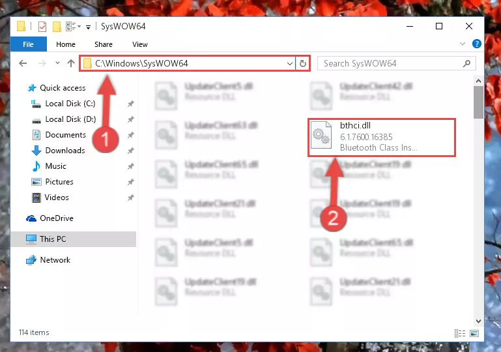Image resolution: width=501 pixels, height=352 pixels.
Task: Close the SysWOW64 window
Action: pyautogui.click(x=468, y=26)
